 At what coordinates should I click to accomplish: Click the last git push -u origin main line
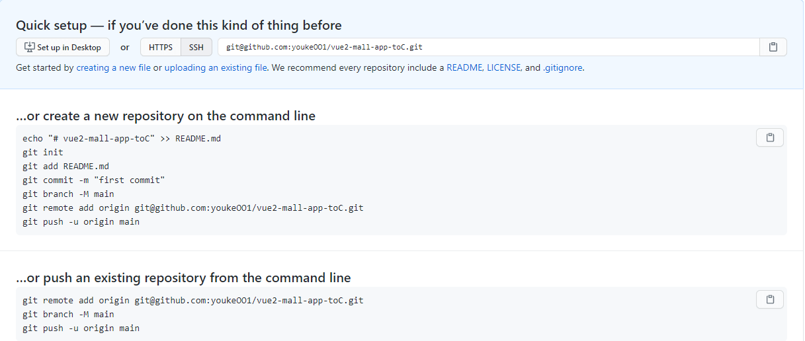[x=81, y=328]
